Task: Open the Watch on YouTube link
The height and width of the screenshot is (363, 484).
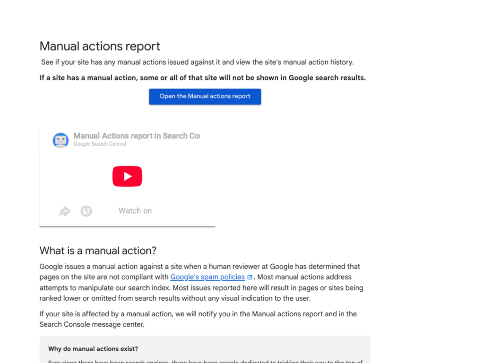Action: [135, 211]
